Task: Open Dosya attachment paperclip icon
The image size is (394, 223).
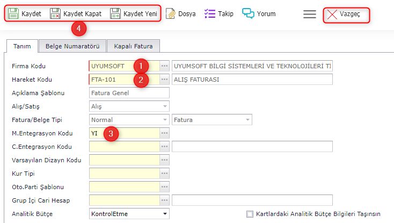Action: [x=170, y=13]
